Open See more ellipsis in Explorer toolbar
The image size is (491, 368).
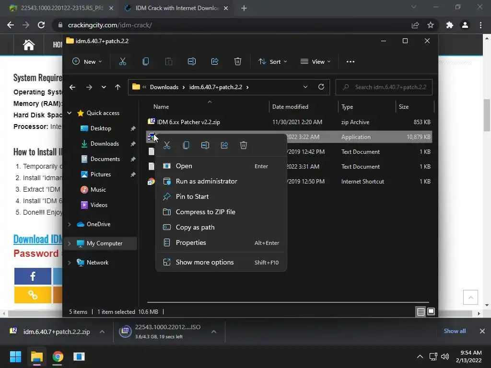351,62
